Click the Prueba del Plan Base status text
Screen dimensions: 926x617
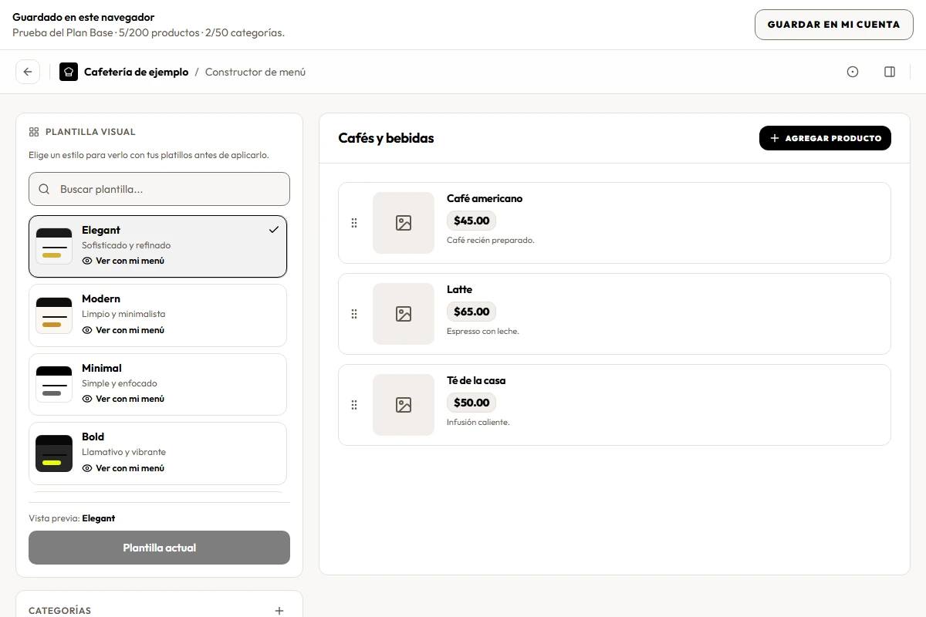tap(148, 32)
